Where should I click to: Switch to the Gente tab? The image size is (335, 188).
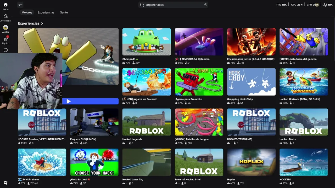pyautogui.click(x=64, y=12)
